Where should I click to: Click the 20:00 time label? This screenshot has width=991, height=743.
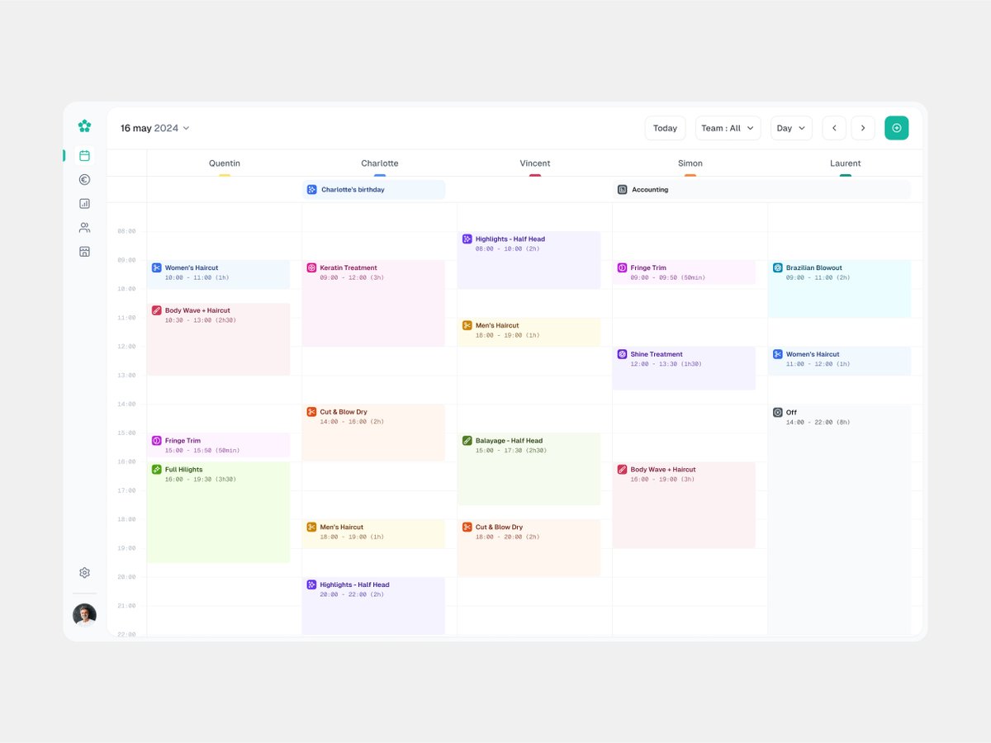(126, 577)
